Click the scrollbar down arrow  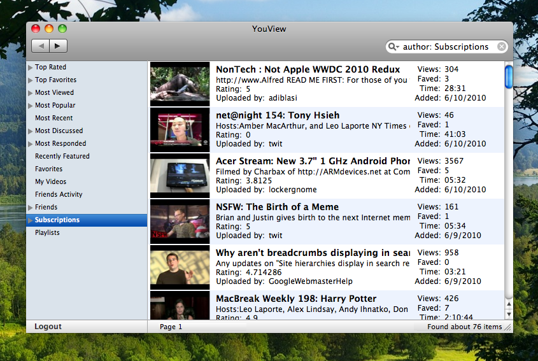tap(509, 314)
